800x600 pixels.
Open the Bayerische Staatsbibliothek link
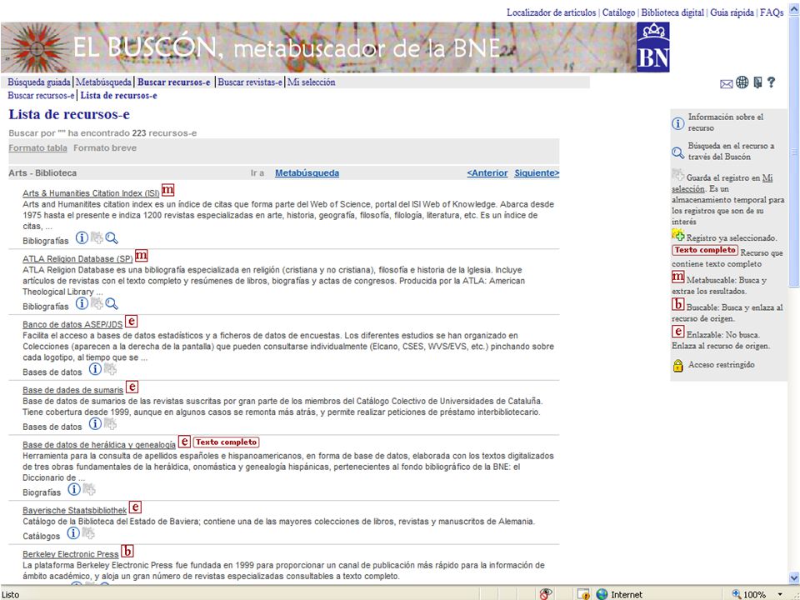tap(74, 510)
